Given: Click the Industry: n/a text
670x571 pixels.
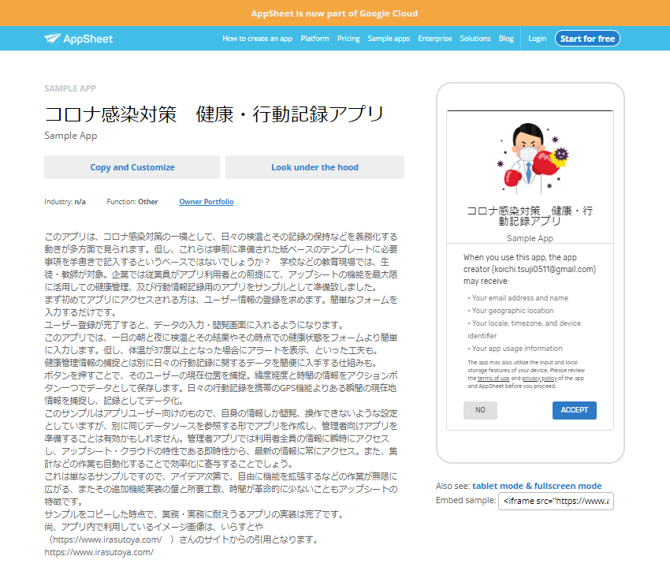Looking at the screenshot, I should (x=65, y=202).
